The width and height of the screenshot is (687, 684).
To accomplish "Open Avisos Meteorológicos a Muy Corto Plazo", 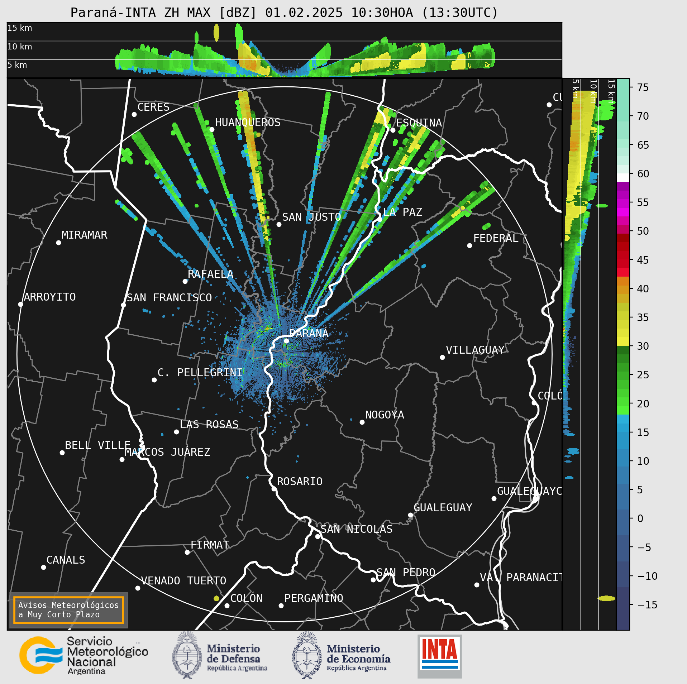I will [68, 610].
